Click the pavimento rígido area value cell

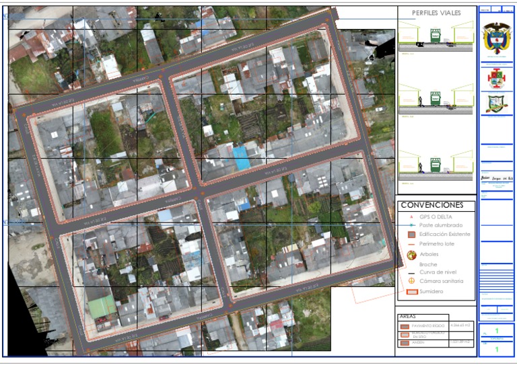click(460, 325)
